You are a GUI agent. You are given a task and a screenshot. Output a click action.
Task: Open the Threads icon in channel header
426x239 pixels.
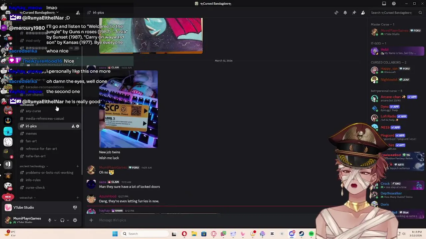[336, 13]
